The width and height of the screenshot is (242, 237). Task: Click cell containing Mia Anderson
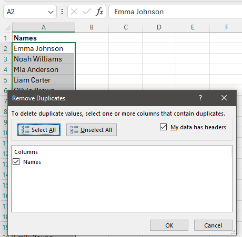(x=44, y=69)
